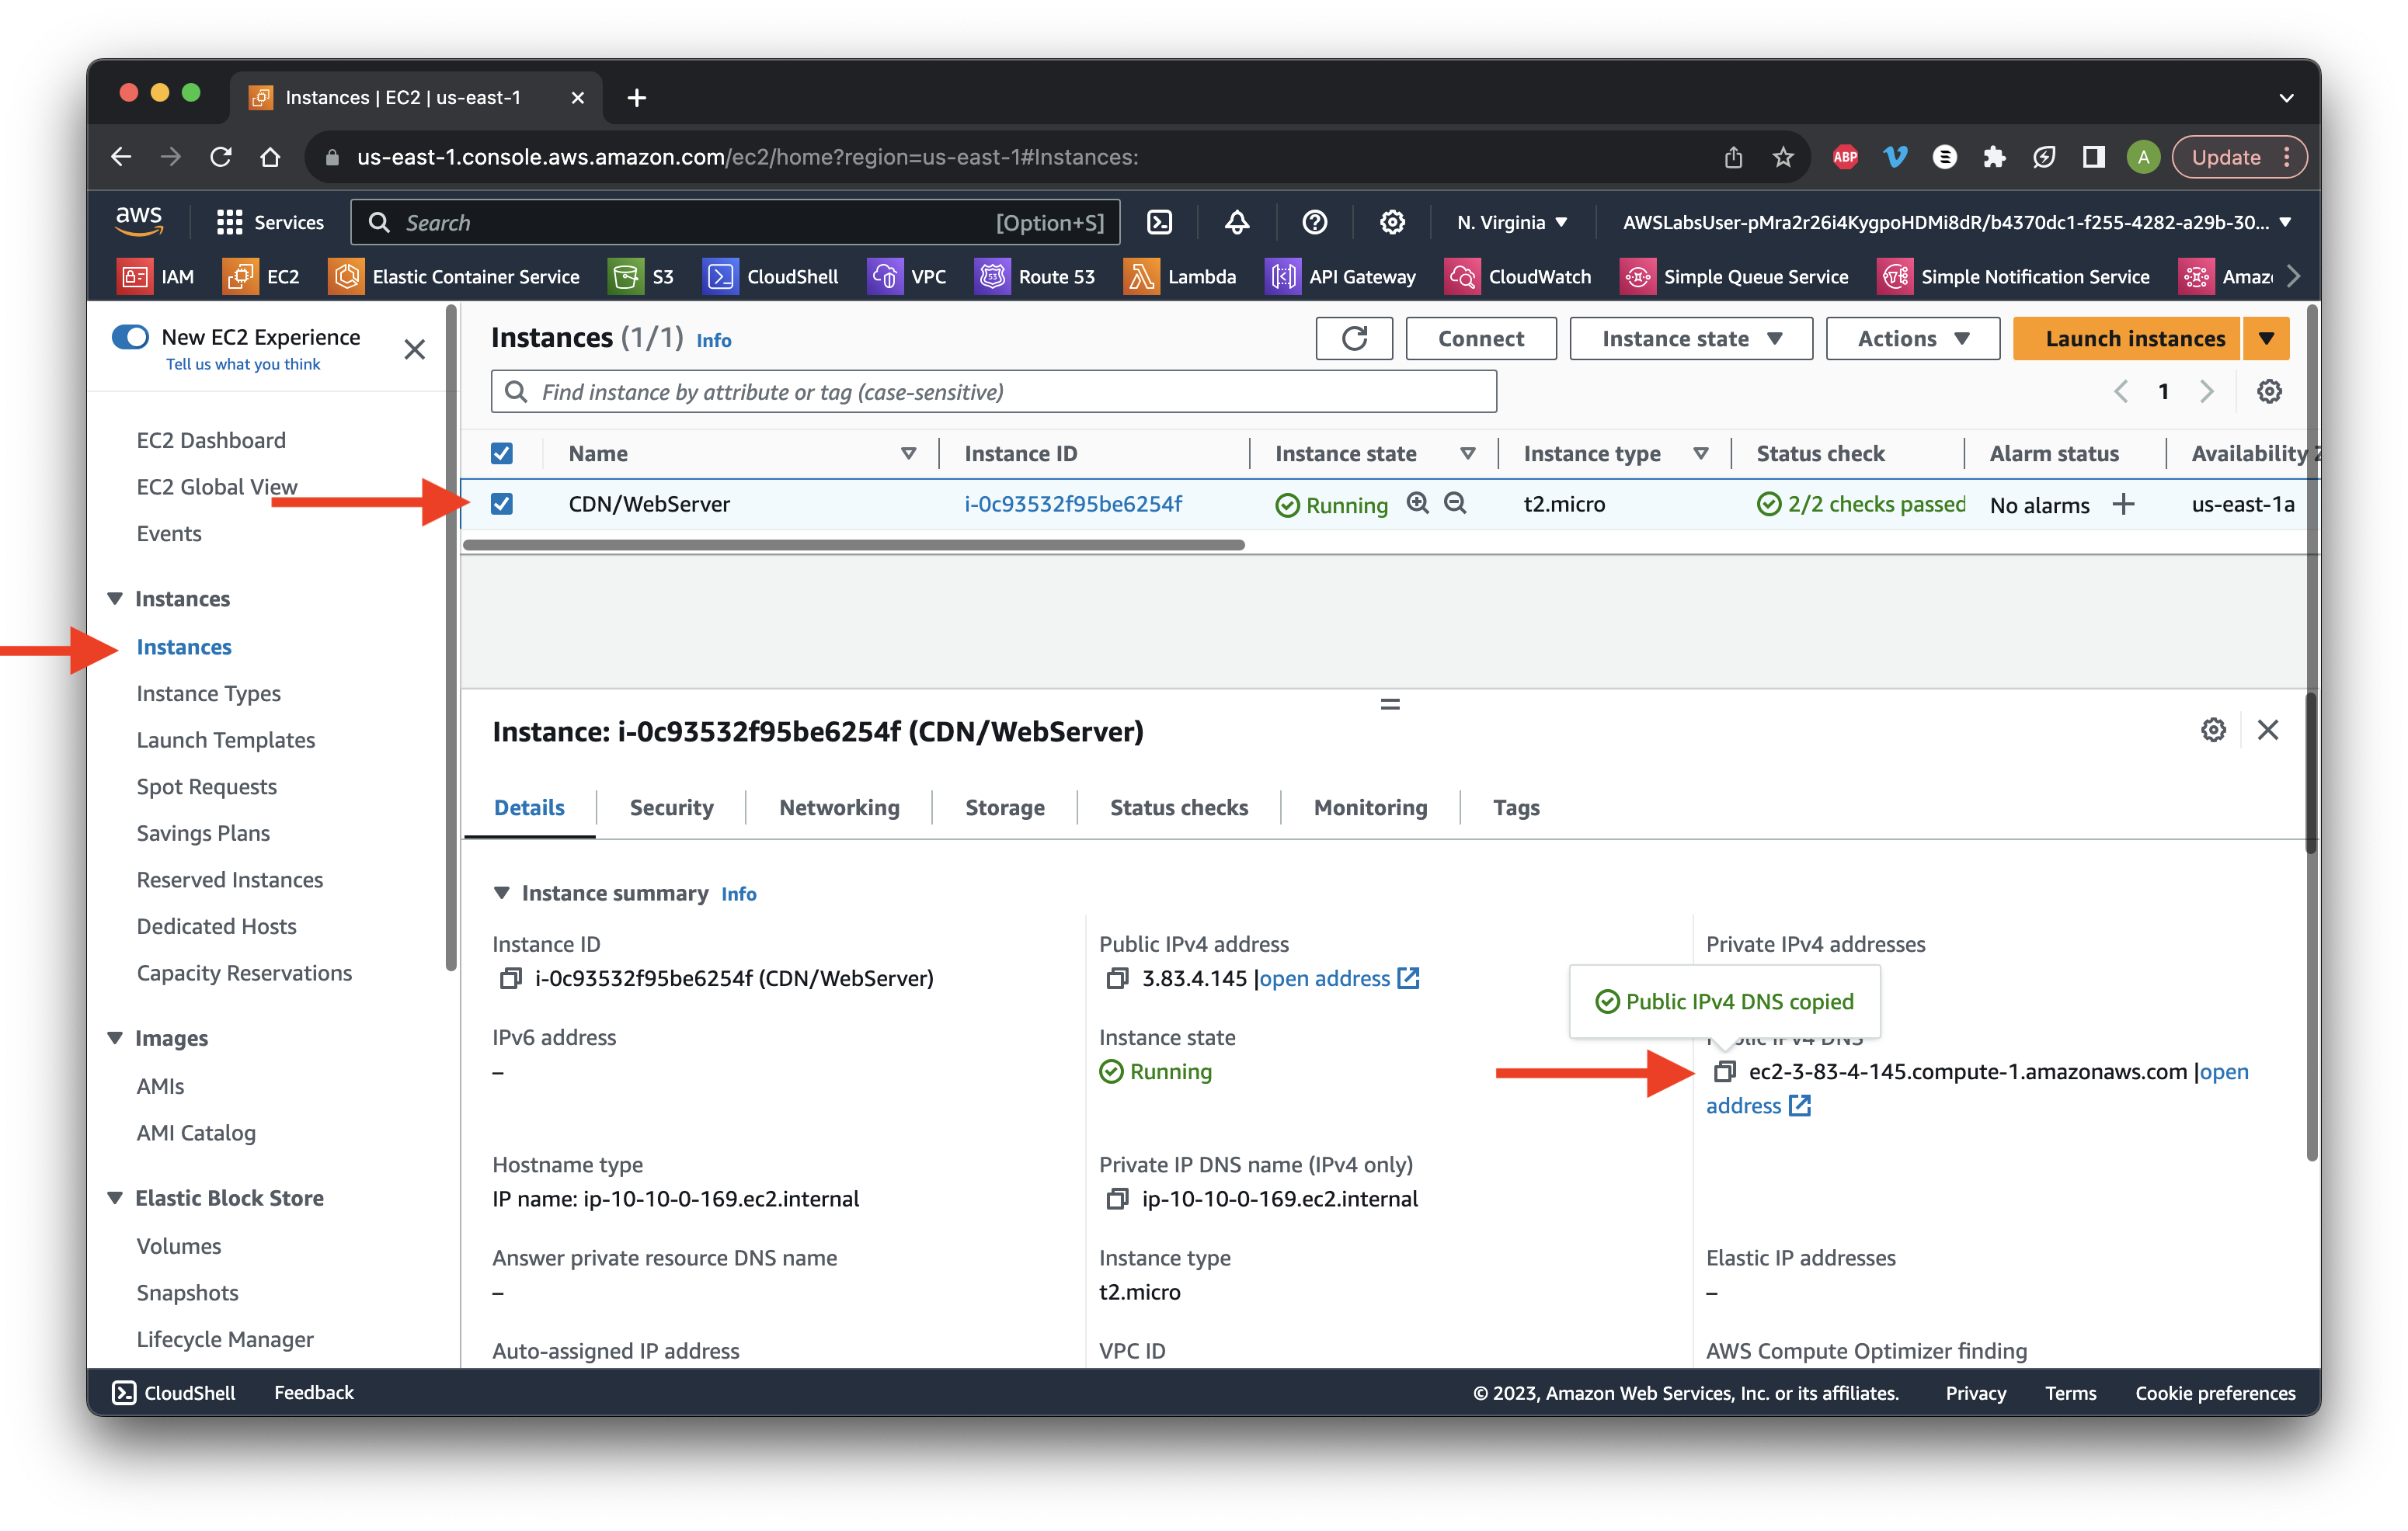Open the Services grid menu
Screen dimensions: 2408x1531
coord(270,222)
